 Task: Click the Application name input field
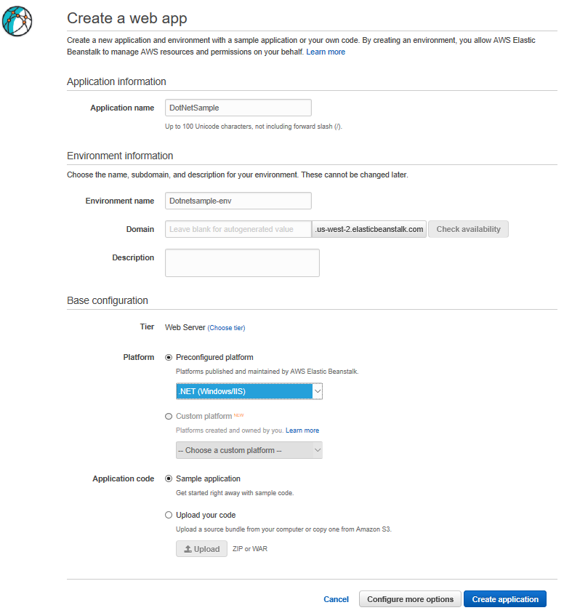click(238, 107)
